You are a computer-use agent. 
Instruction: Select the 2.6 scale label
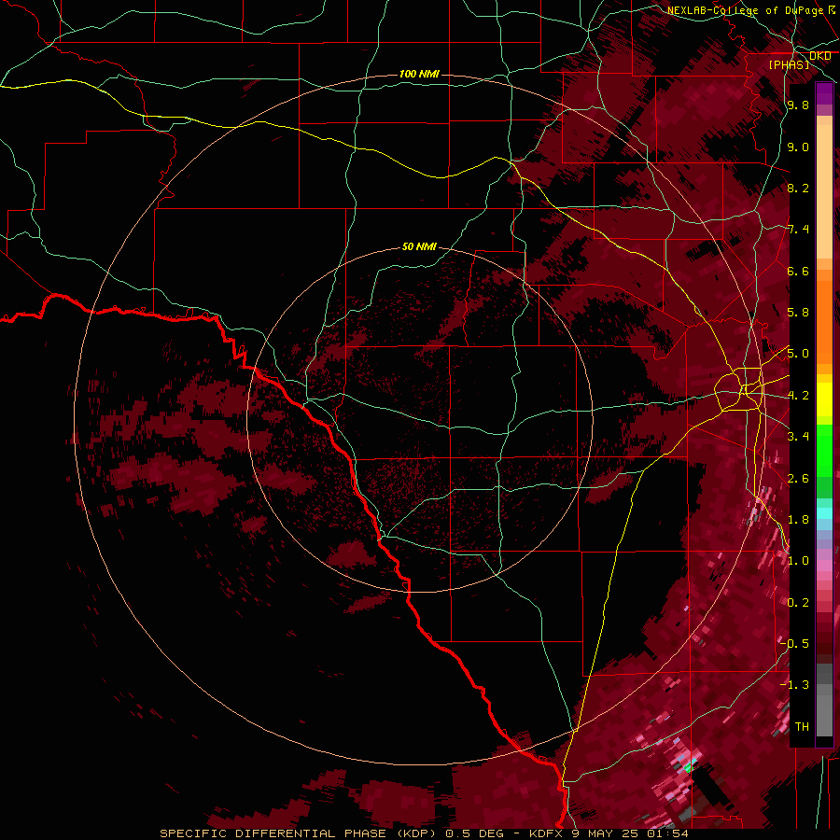coord(798,479)
